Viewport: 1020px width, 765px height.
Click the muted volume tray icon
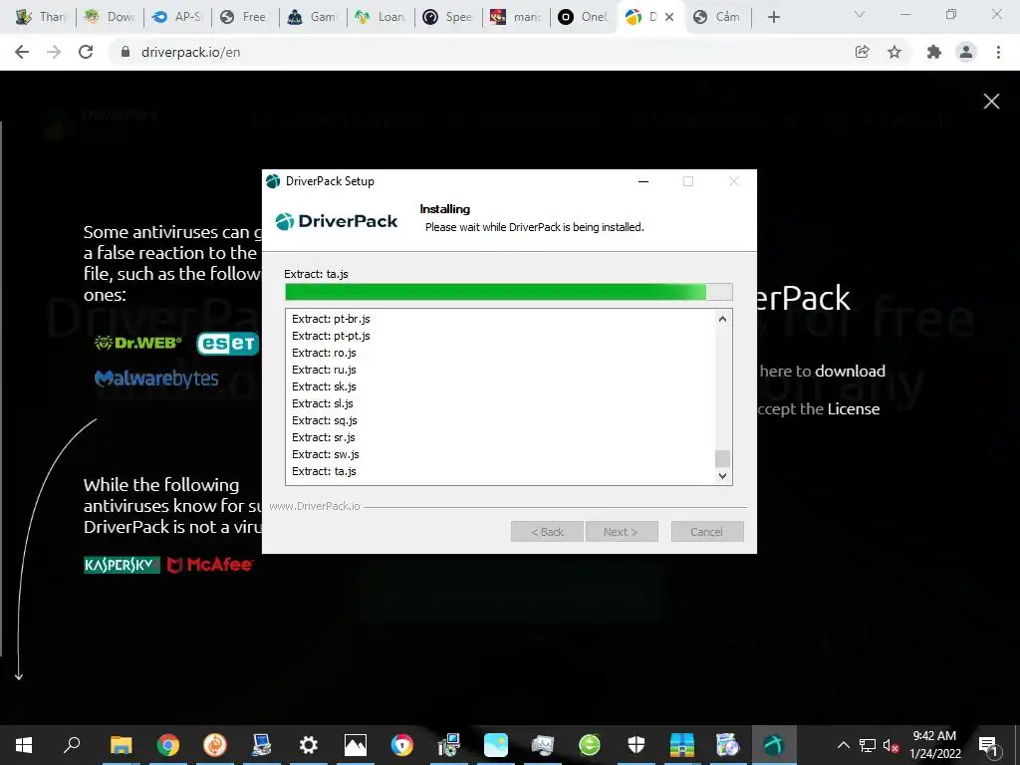click(x=891, y=745)
